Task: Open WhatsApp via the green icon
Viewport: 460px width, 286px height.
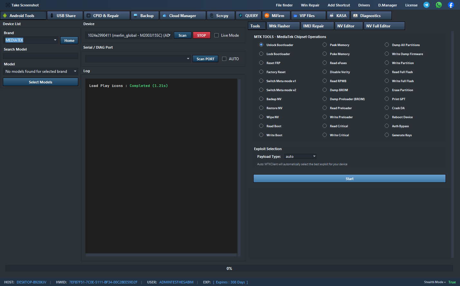Action: pos(439,5)
